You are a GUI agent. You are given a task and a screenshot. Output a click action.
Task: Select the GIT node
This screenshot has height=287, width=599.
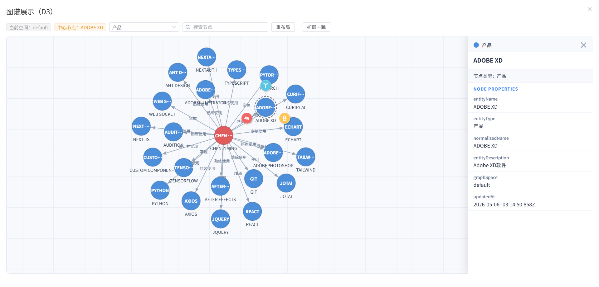254,179
